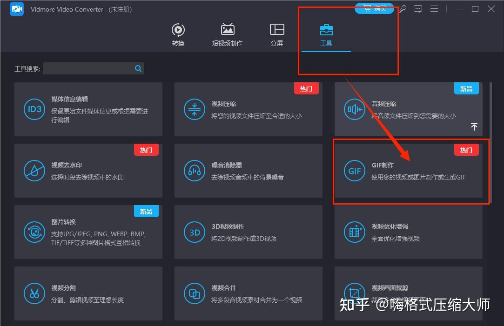The height and width of the screenshot is (326, 504).
Task: Click the 视频画面裁剪 title text
Action: (390, 288)
